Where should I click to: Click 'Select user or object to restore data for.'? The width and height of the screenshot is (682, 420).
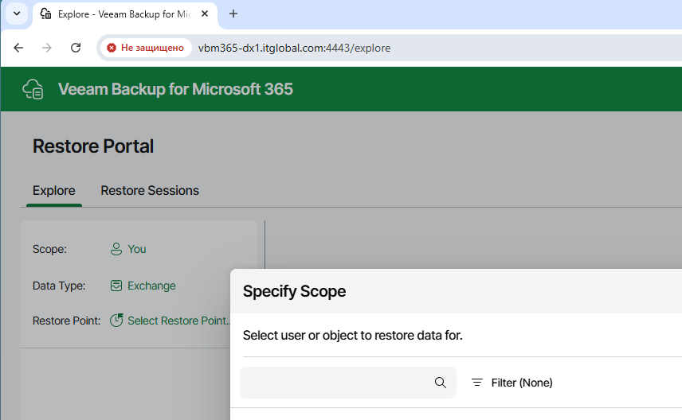tap(352, 336)
